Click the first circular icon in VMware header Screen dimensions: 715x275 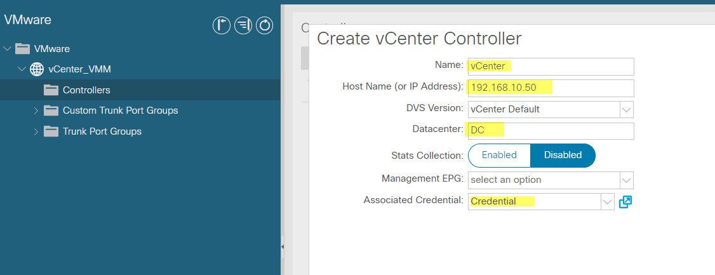[221, 25]
